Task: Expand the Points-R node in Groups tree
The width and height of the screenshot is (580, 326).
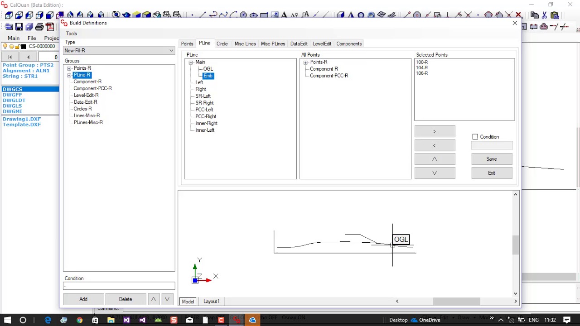Action: 69,68
